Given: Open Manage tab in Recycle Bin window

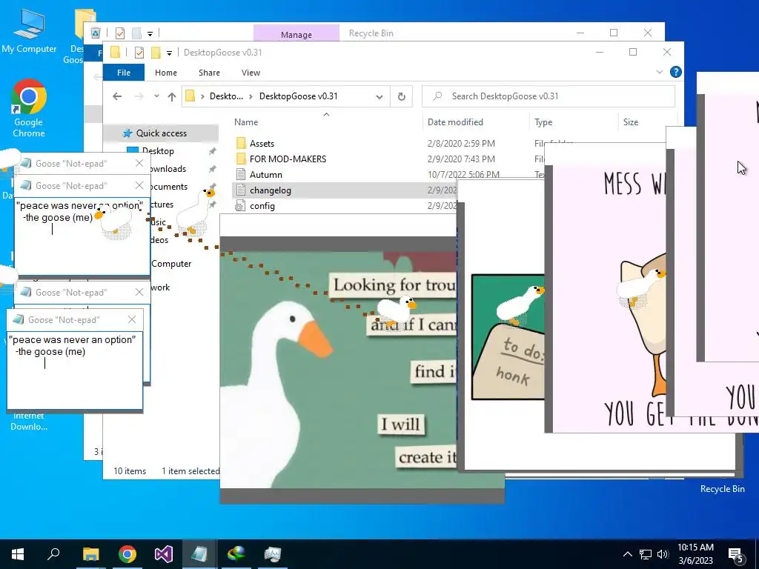Looking at the screenshot, I should pos(296,34).
